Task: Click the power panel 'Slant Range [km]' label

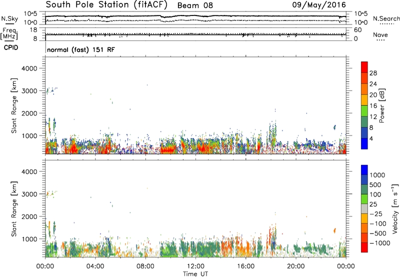Action: [14, 105]
